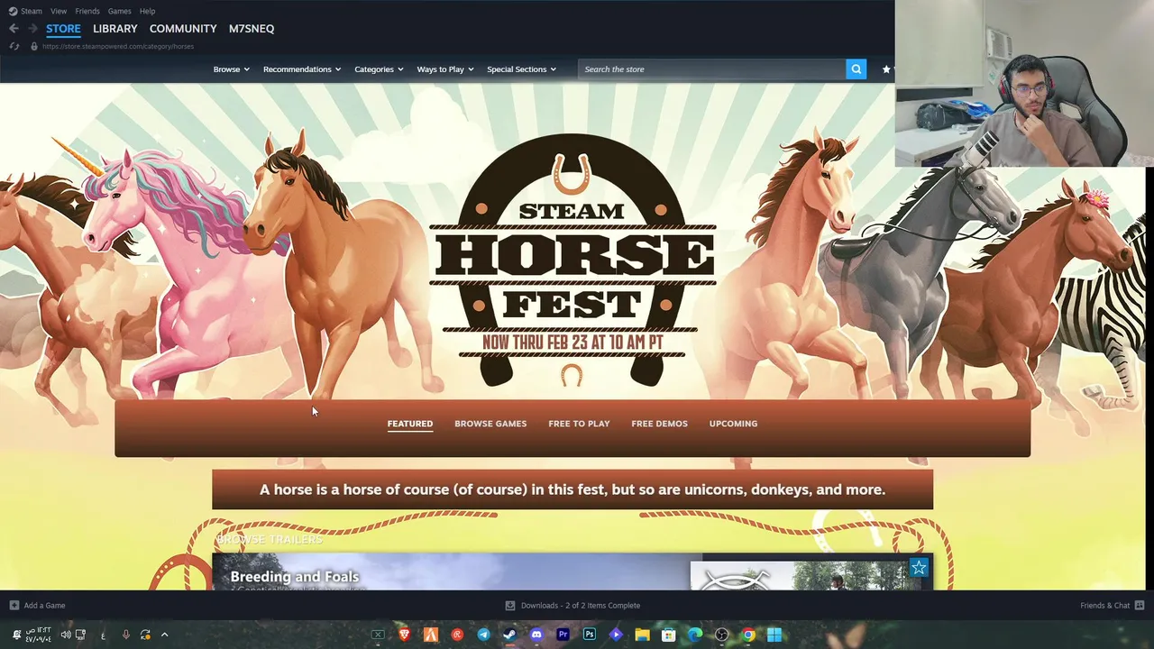This screenshot has height=649, width=1154.
Task: Switch to the COMMUNITY tab
Action: click(x=183, y=29)
